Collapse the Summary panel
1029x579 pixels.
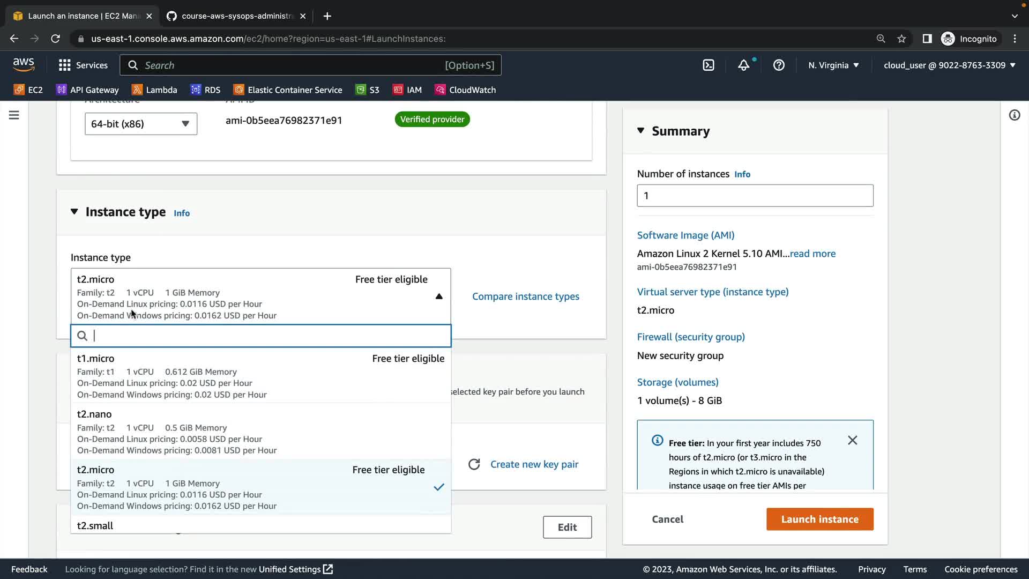(x=640, y=131)
